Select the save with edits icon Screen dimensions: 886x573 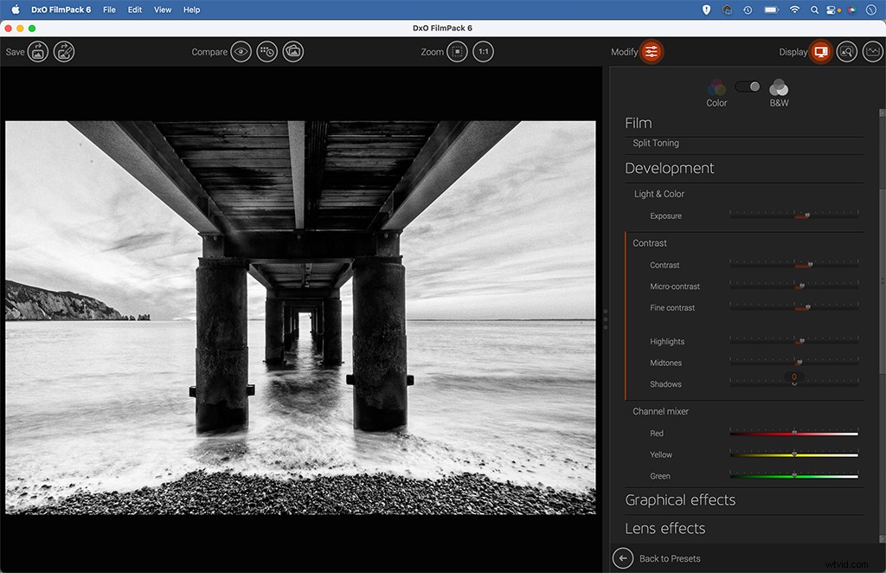tap(62, 51)
